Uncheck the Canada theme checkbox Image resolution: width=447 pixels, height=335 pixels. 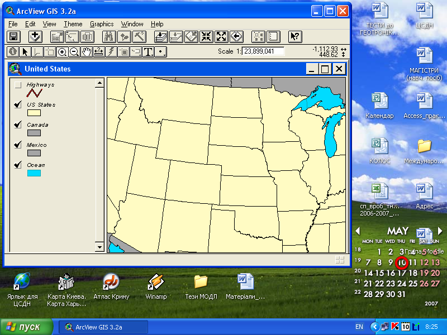click(18, 125)
